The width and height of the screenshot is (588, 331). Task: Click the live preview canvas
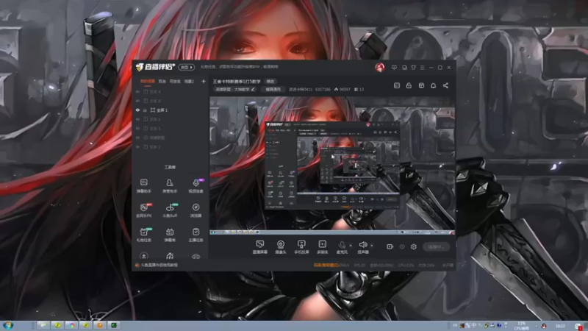pos(332,165)
